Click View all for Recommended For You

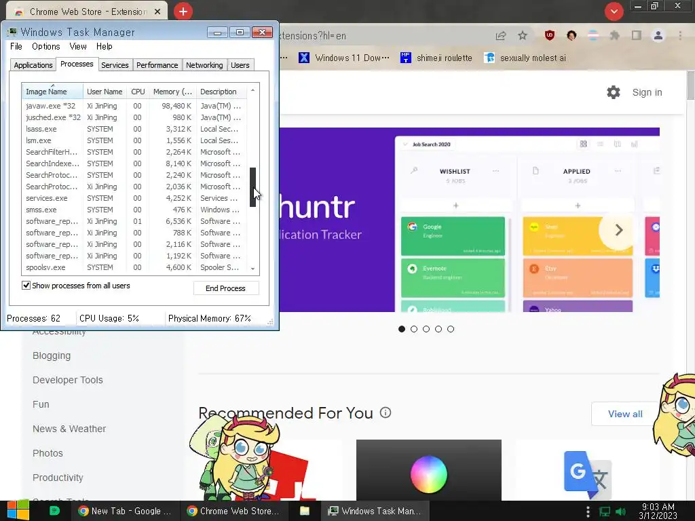click(x=625, y=414)
